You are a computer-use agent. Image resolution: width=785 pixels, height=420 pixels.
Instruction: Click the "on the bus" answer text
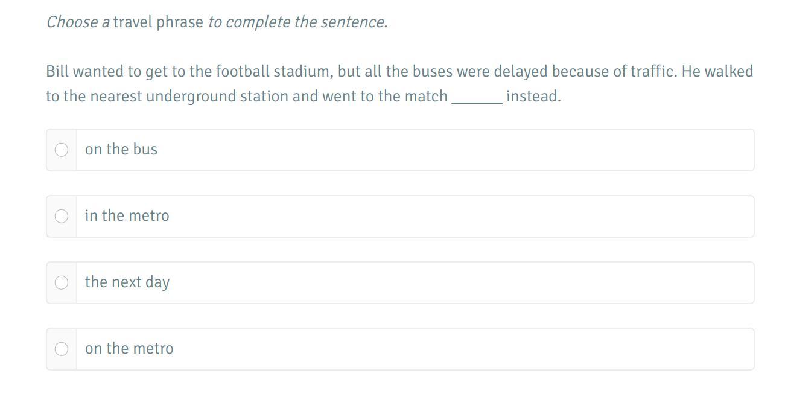(x=121, y=150)
